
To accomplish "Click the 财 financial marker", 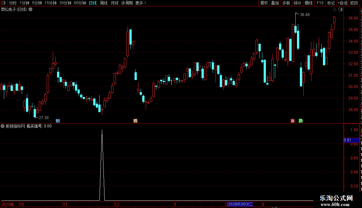I will click(x=58, y=121).
